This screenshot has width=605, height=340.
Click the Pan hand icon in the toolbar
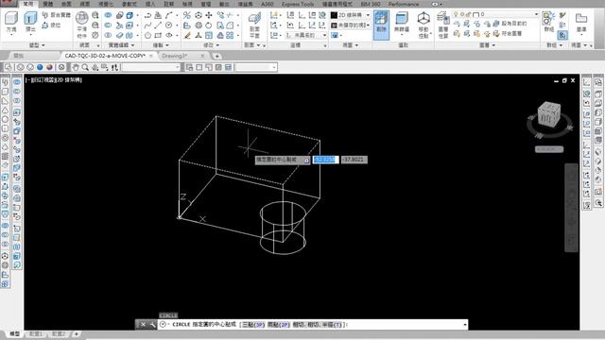point(76,67)
